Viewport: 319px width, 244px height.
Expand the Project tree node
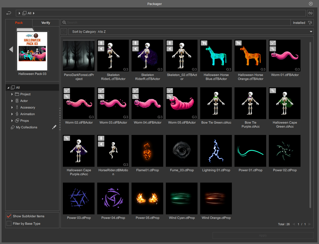(x=12, y=94)
